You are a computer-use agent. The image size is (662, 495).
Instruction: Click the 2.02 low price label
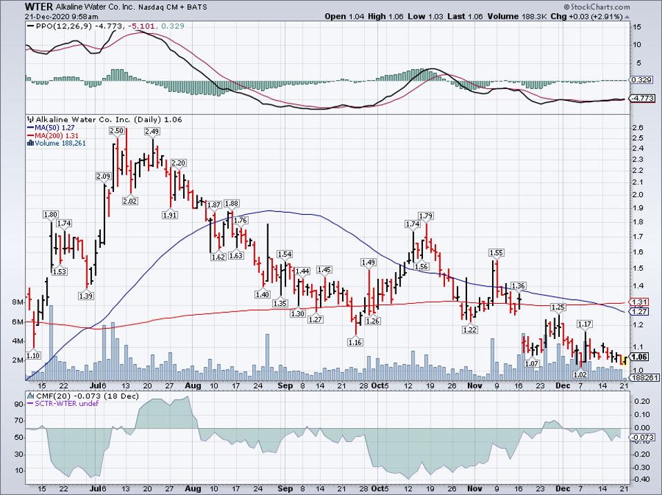(x=130, y=201)
